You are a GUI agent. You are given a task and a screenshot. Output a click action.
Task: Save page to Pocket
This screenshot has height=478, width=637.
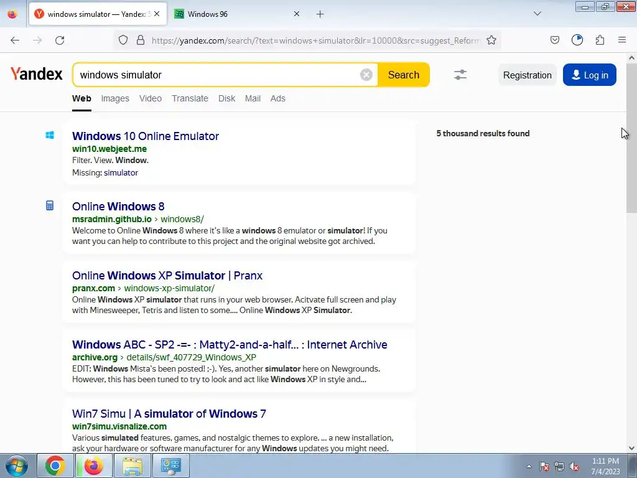coord(554,40)
